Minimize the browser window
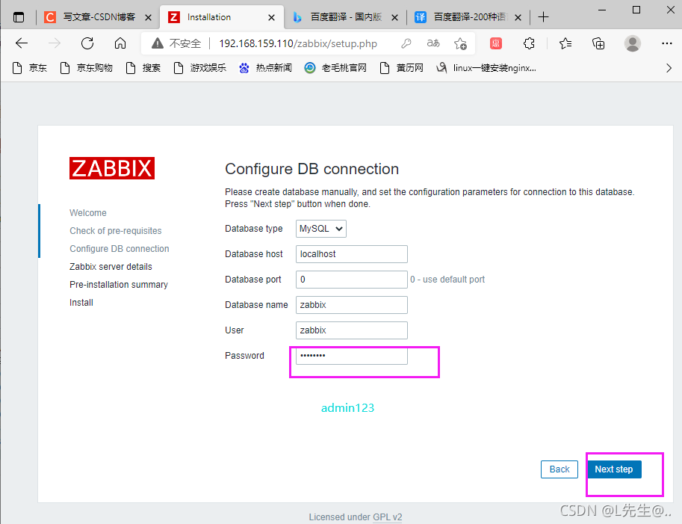Screen dimensions: 682x524 coord(602,10)
